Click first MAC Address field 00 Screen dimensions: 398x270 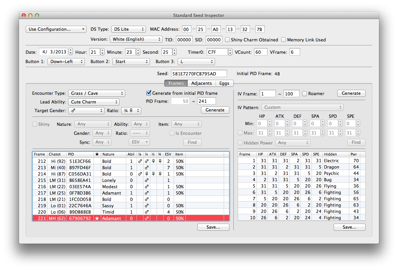[x=186, y=29]
